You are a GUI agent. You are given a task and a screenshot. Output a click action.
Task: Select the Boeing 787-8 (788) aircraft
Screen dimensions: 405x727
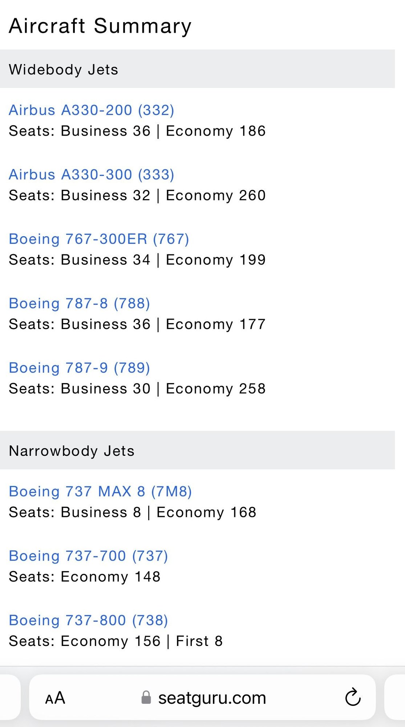point(79,304)
